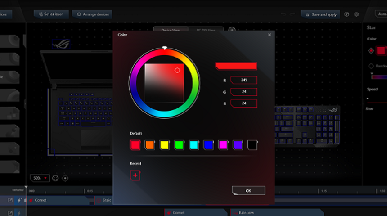The height and width of the screenshot is (216, 387).
Task: Select the Random color diamond option
Action: 371,66
